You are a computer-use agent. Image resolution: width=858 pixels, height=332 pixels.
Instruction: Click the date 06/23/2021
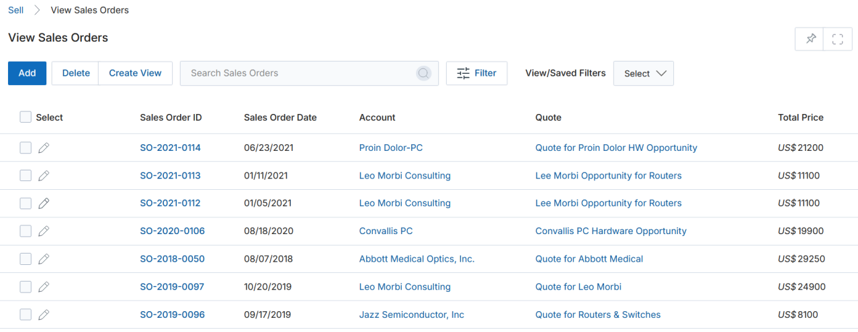269,148
